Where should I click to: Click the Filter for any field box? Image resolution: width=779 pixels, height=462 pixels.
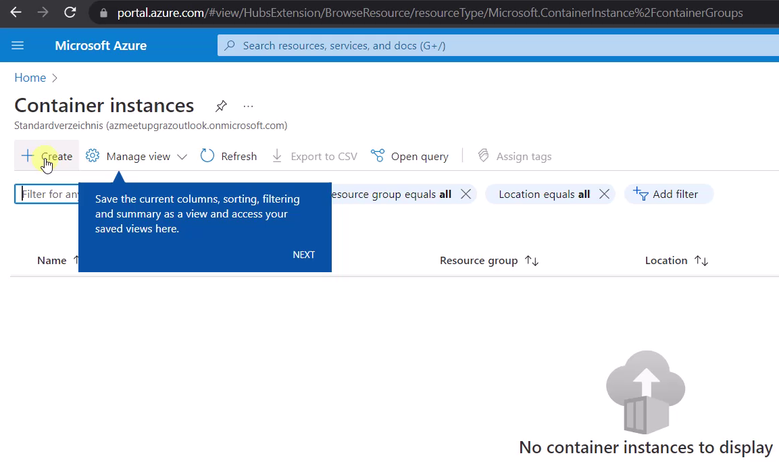[x=47, y=195]
